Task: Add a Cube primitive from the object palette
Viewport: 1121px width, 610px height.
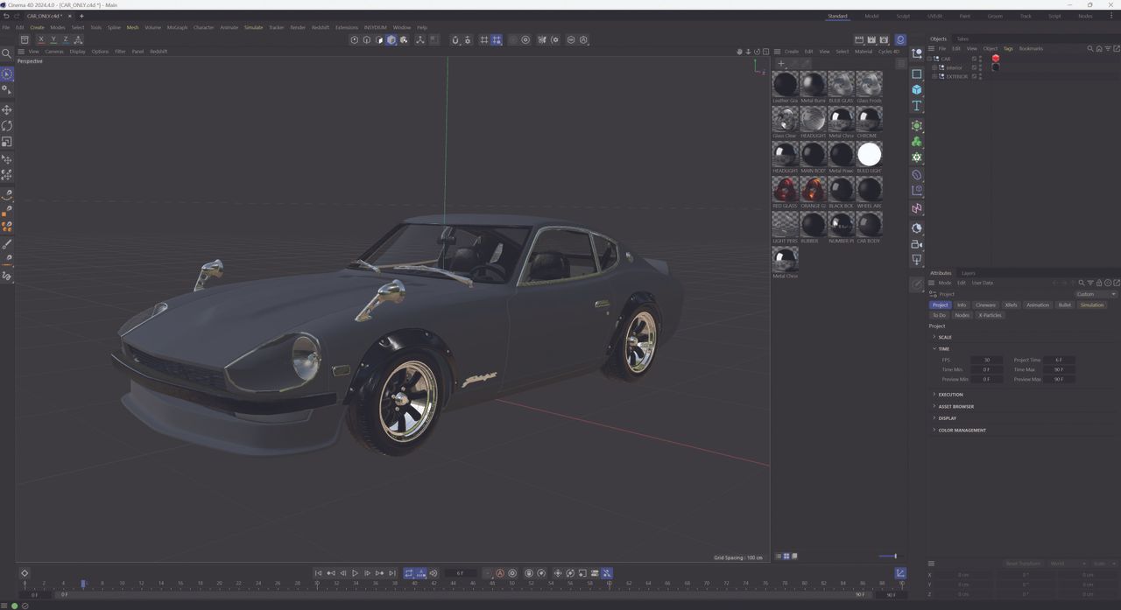Action: pyautogui.click(x=917, y=89)
